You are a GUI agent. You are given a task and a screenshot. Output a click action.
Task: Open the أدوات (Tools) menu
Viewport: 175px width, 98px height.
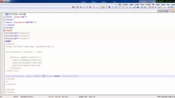pos(142,4)
